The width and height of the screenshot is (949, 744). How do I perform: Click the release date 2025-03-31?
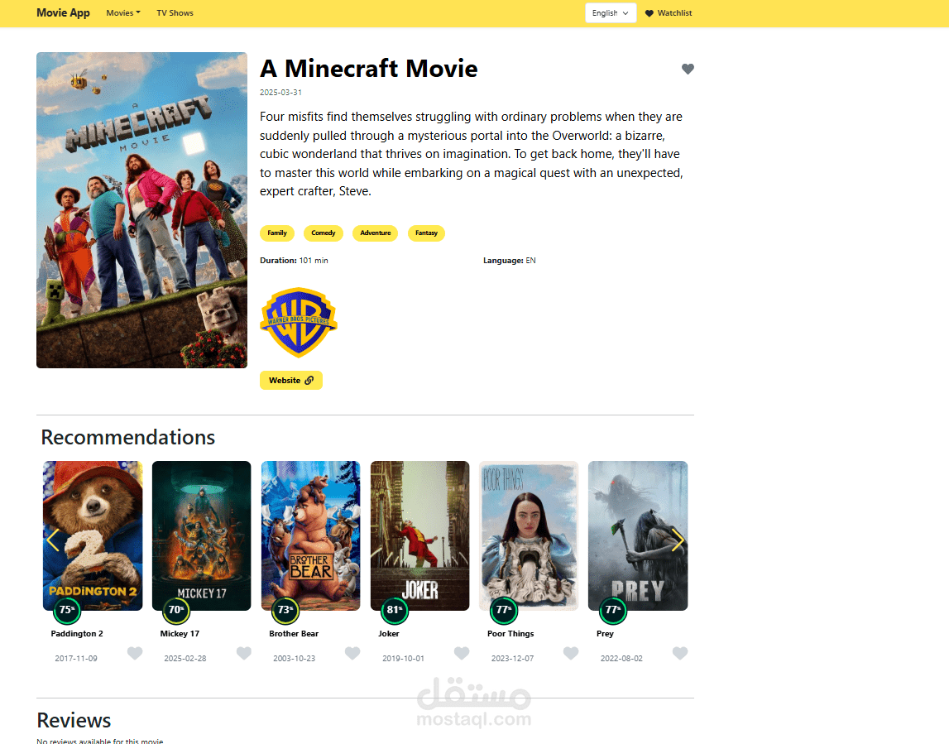click(x=280, y=93)
